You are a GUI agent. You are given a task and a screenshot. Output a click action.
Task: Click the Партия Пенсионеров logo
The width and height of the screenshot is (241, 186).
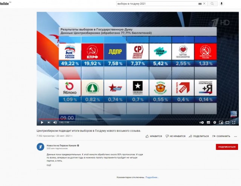[x=183, y=52]
